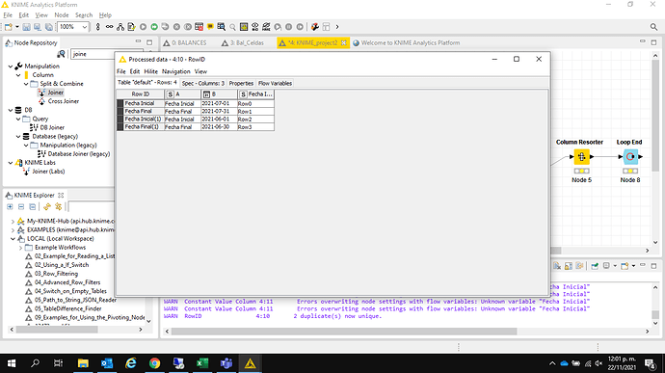Switch to the Properties tab
The height and width of the screenshot is (373, 665).
pyautogui.click(x=241, y=83)
